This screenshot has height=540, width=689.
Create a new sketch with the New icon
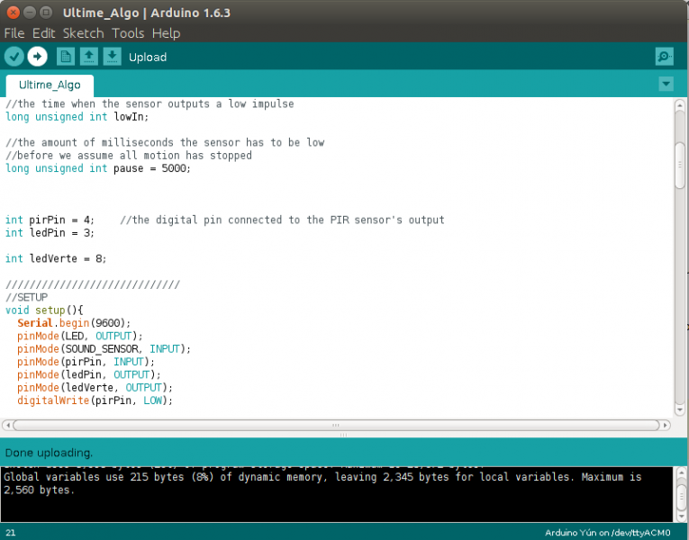(66, 57)
